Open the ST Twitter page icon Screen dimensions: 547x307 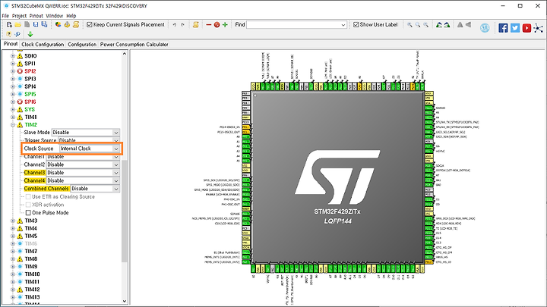pyautogui.click(x=515, y=28)
